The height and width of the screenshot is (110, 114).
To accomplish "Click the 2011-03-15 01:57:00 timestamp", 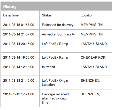I will pos(19,25).
